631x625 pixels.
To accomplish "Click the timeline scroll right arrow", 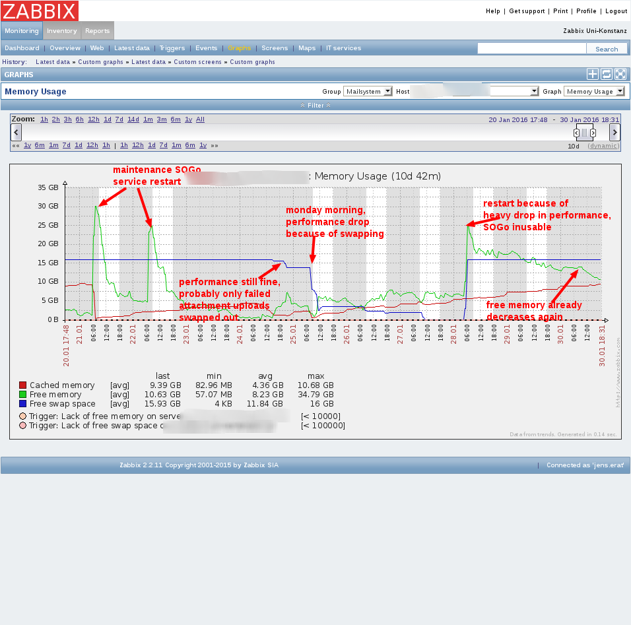I will [x=614, y=133].
